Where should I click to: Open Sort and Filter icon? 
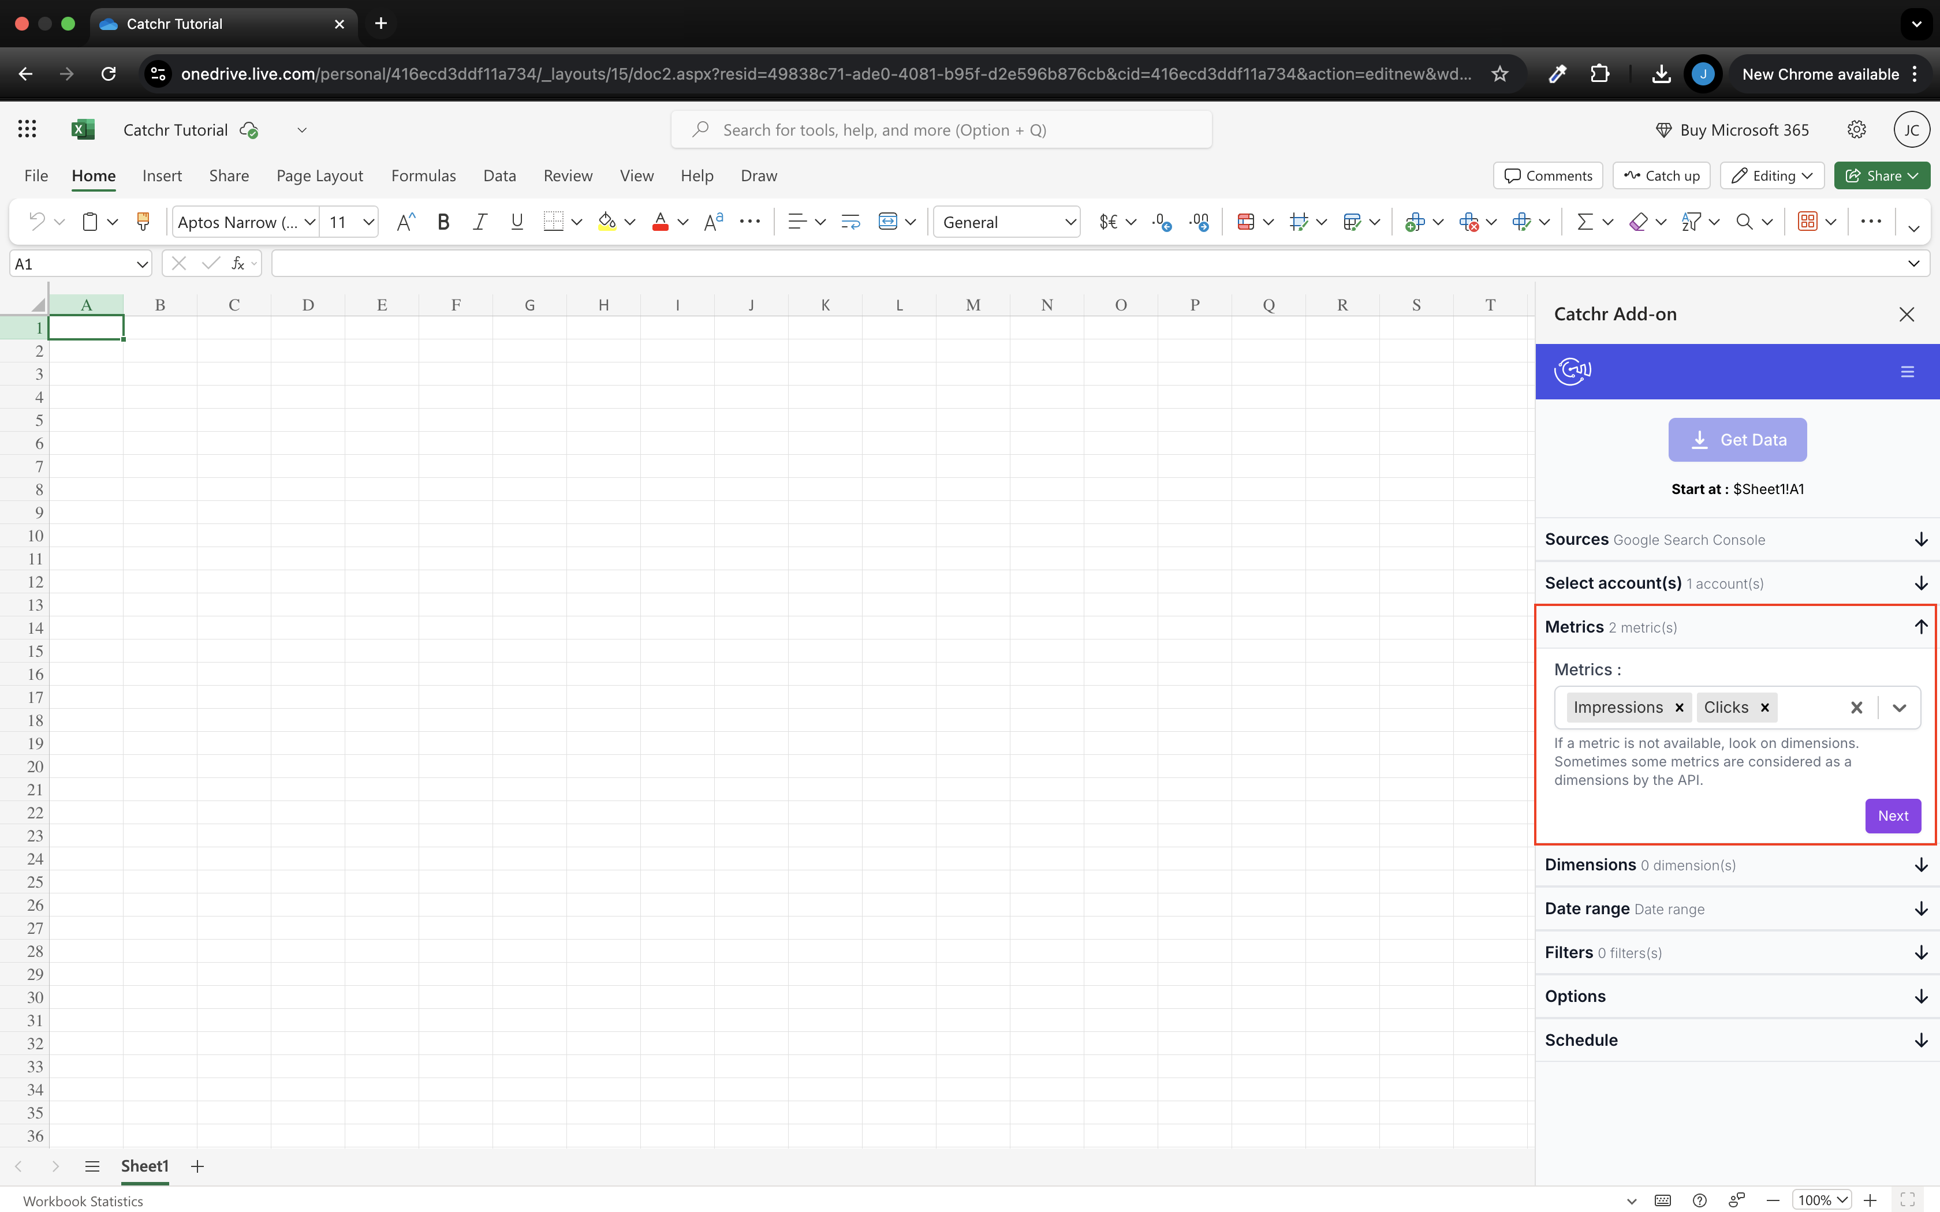(1692, 222)
